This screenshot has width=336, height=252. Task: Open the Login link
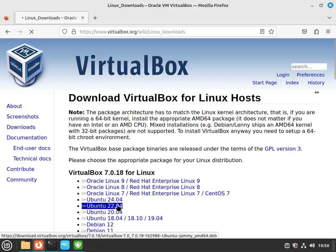tap(283, 75)
